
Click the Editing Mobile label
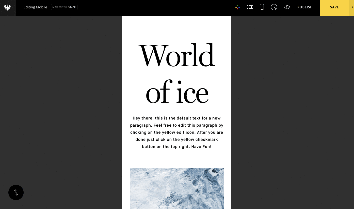tap(35, 7)
